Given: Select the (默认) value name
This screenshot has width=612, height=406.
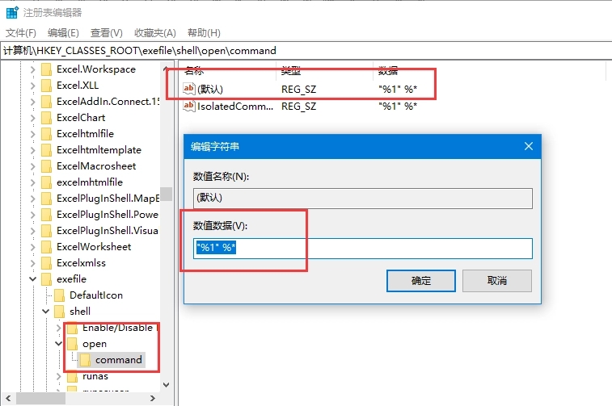Looking at the screenshot, I should point(210,90).
